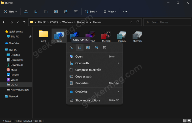The width and height of the screenshot is (192, 123).
Task: Click the Share icon in the context menu
Action: (x=96, y=48)
